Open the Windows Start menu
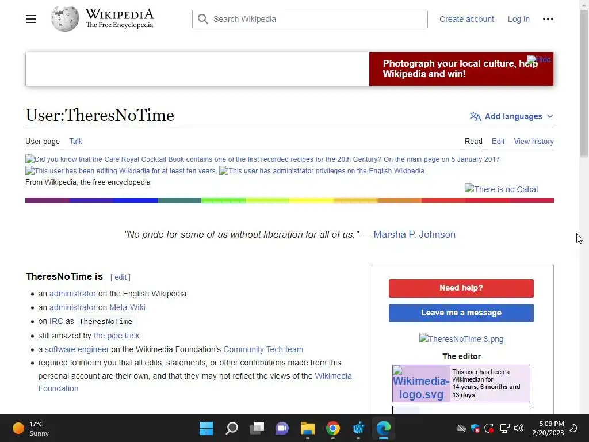Screen dimensions: 589x442 click(x=206, y=428)
